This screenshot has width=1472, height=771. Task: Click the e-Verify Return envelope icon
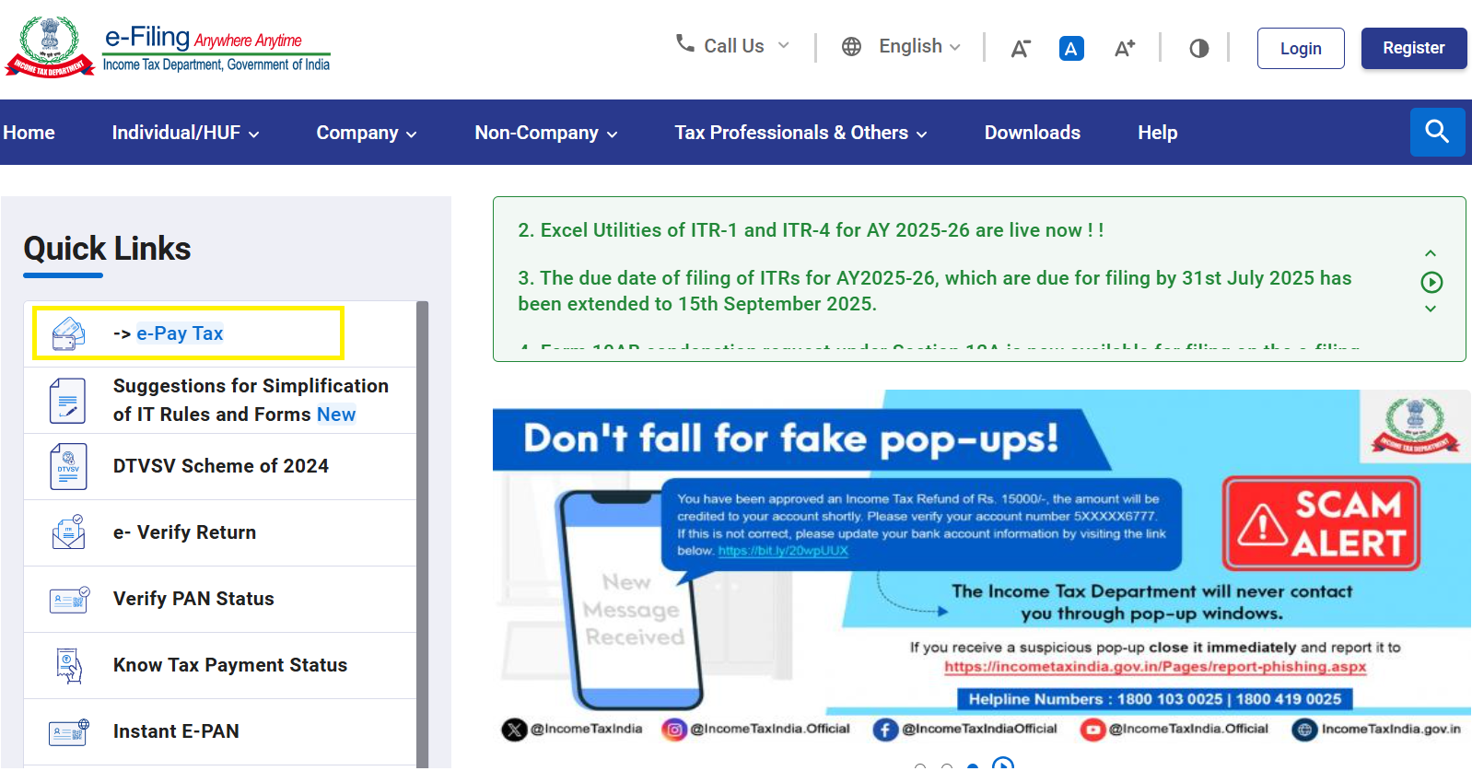point(69,532)
